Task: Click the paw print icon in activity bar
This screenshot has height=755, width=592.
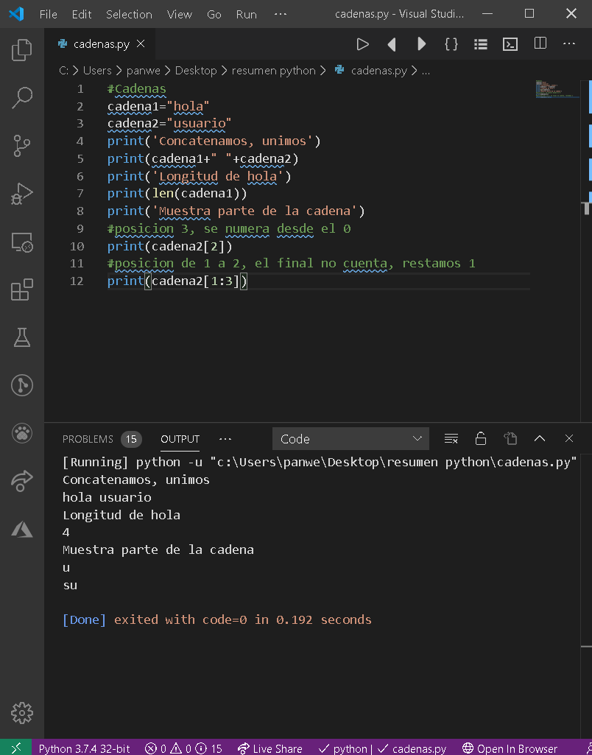Action: (x=21, y=433)
